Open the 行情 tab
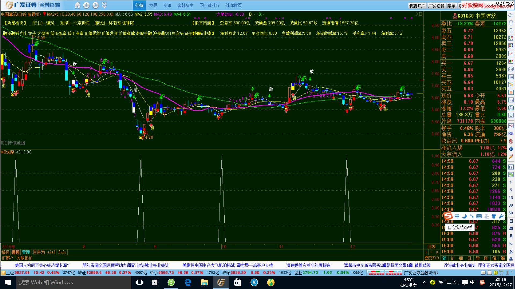 [x=139, y=5]
